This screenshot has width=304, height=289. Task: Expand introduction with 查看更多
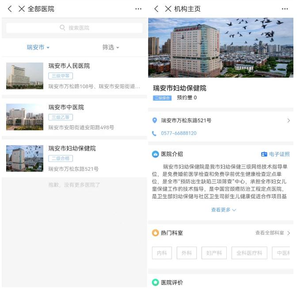pyautogui.click(x=223, y=210)
